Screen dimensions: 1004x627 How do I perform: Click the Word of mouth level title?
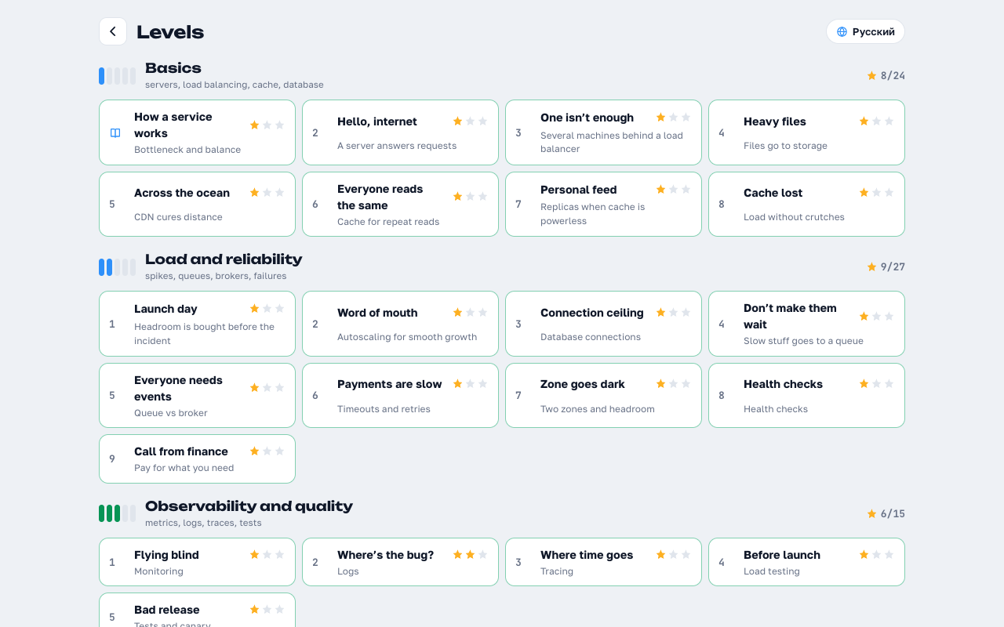(x=377, y=313)
